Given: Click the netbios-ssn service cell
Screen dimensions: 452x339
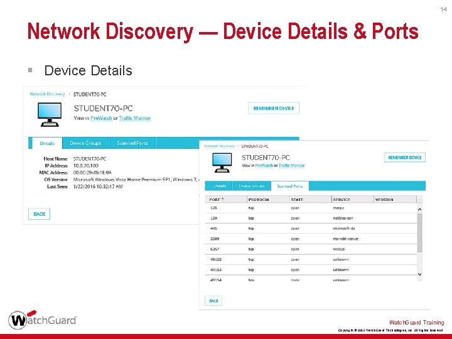Looking at the screenshot, I should point(343,218).
